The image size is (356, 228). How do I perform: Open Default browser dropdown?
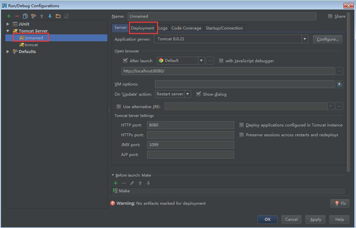tap(201, 61)
